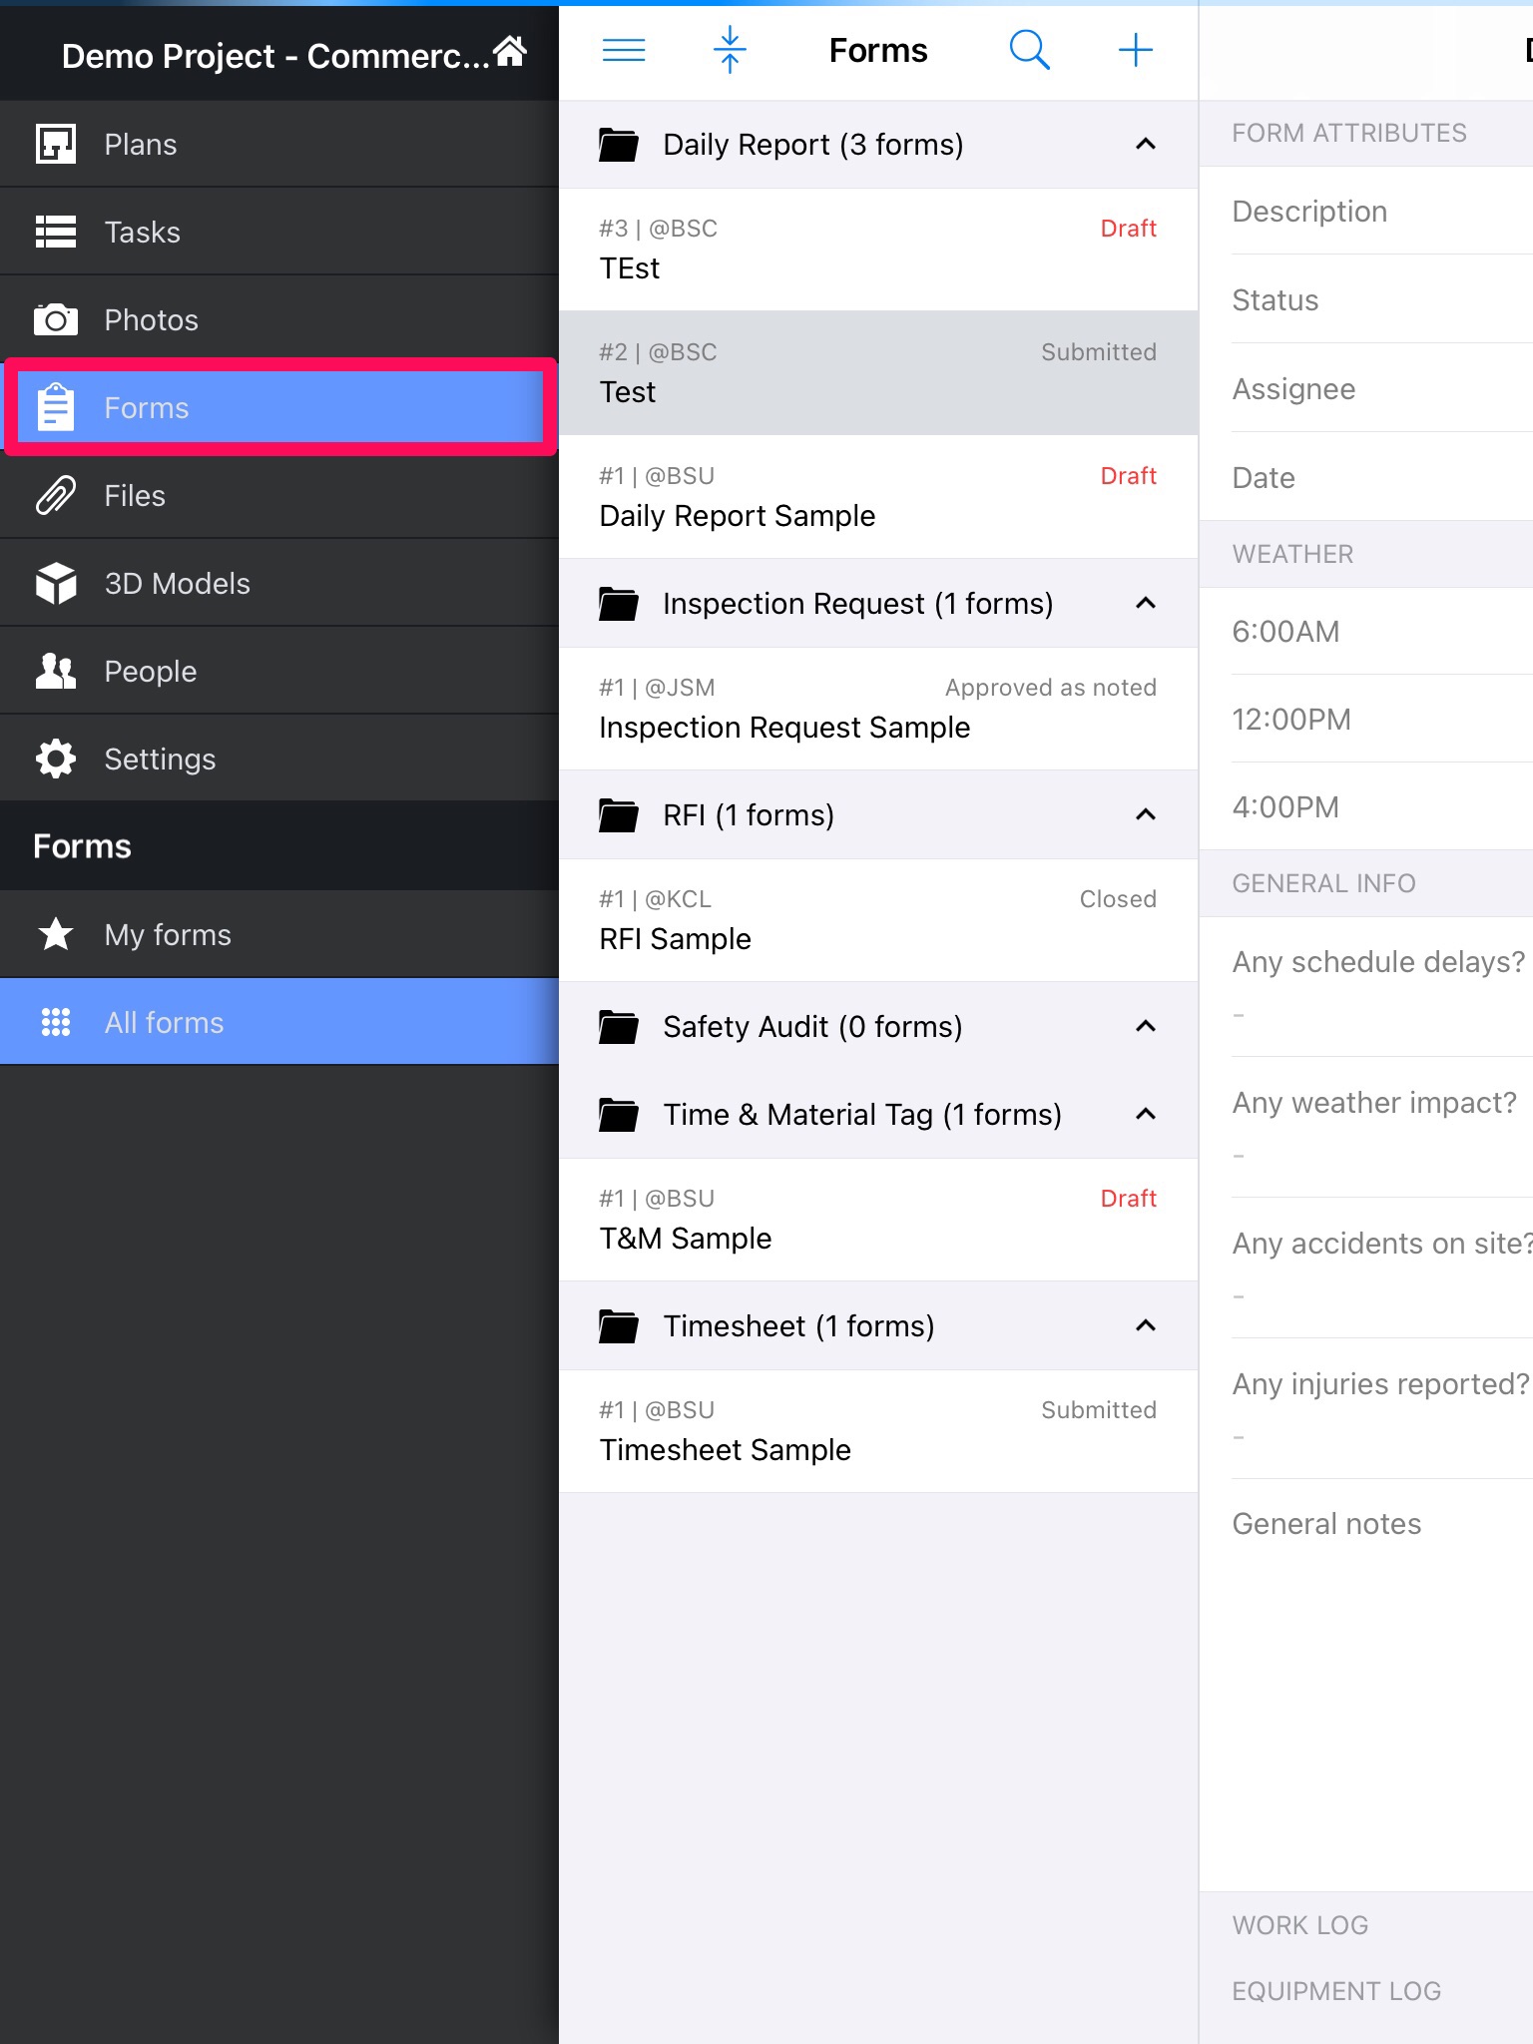The image size is (1533, 2044).
Task: Tap the Inspection Request folder icon
Action: pyautogui.click(x=619, y=604)
